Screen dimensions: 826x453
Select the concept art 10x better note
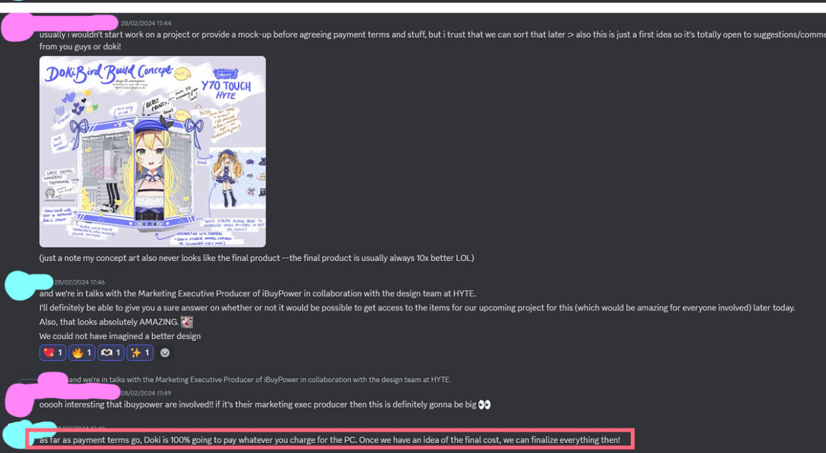(x=257, y=258)
